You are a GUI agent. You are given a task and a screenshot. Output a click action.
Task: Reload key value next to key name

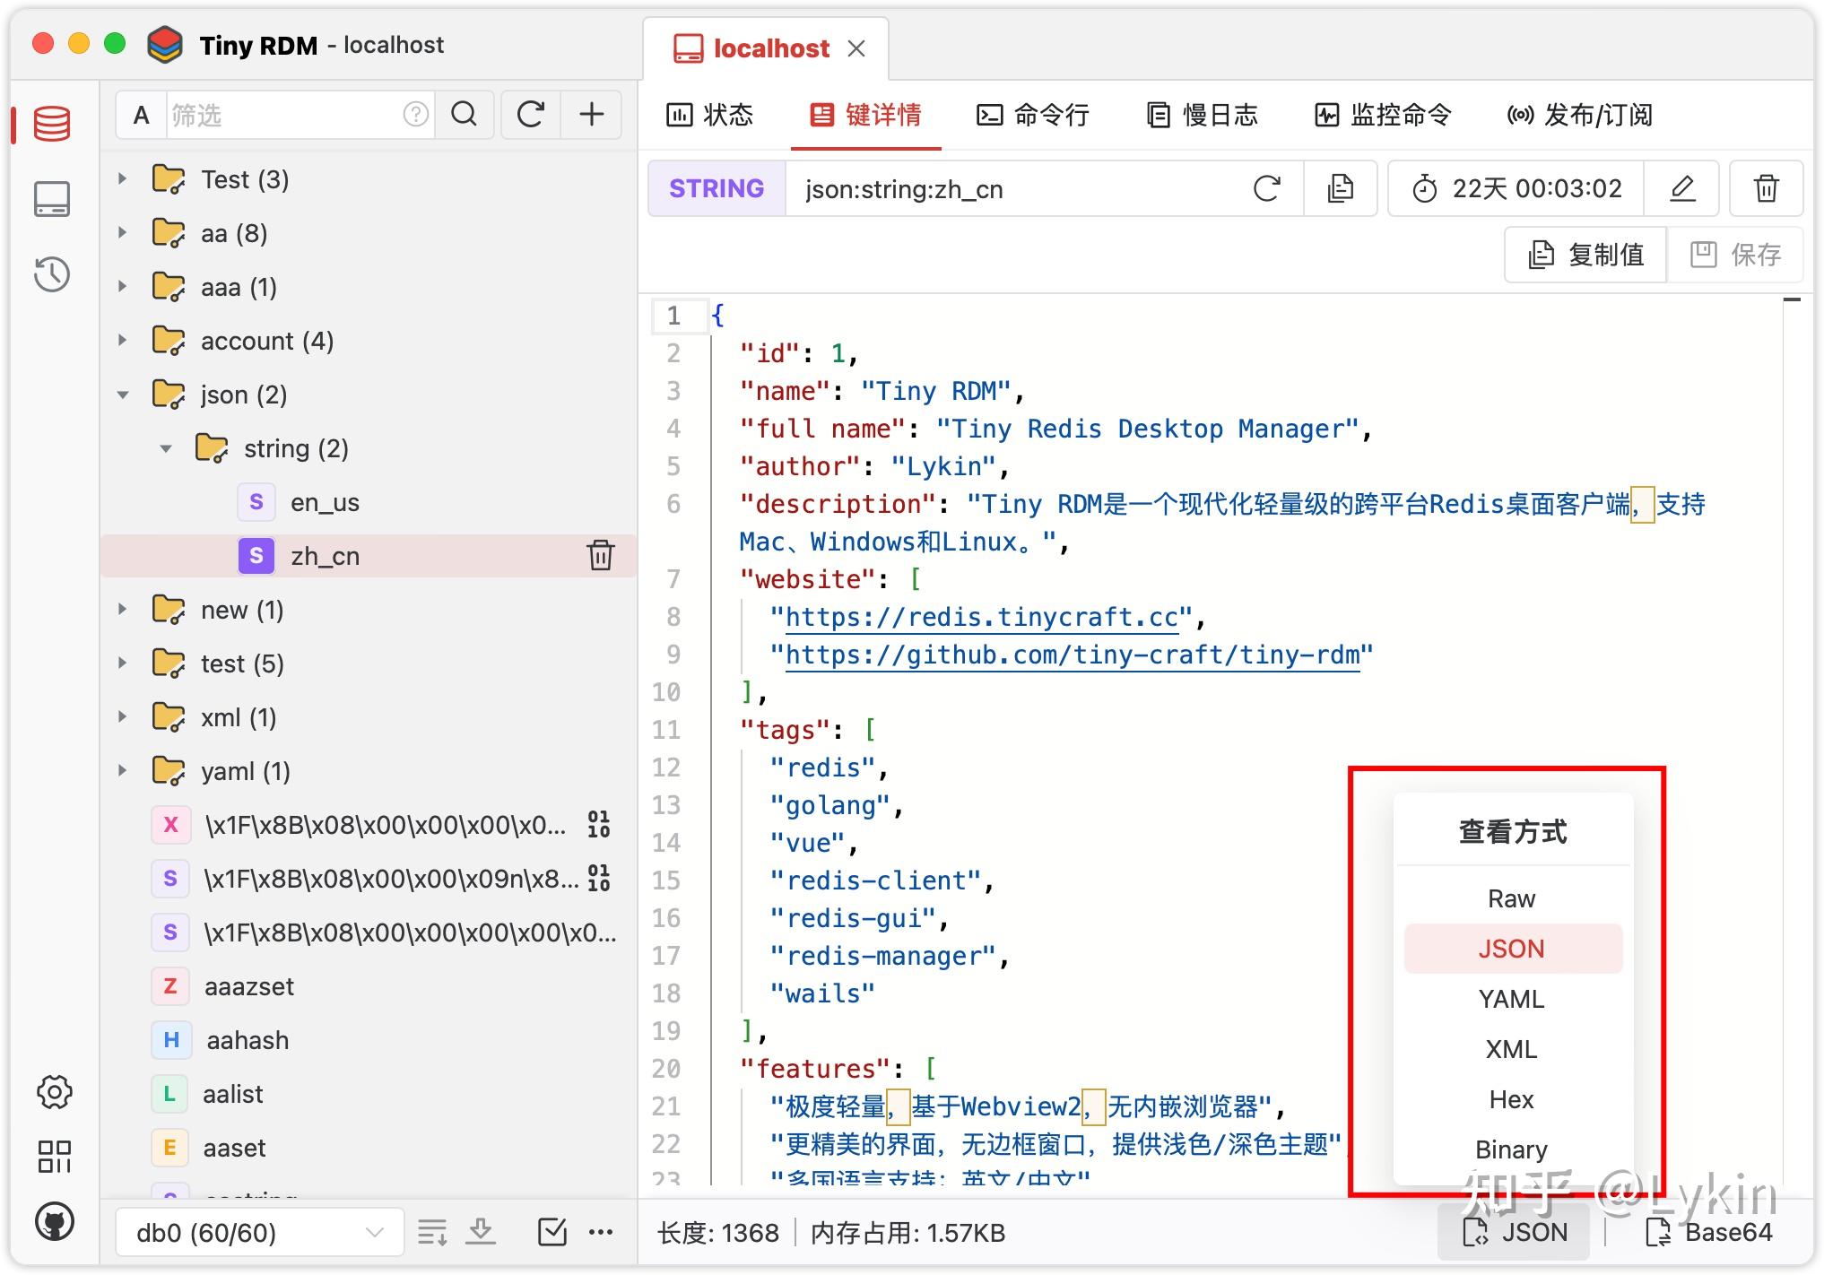coord(1266,188)
